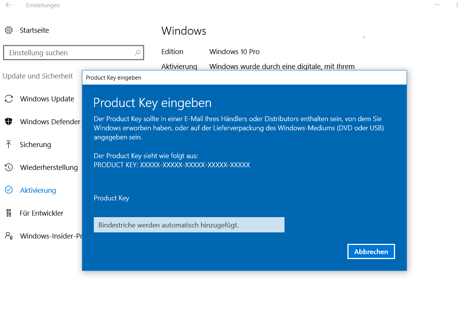Click the Windows Defender shield icon

9,122
